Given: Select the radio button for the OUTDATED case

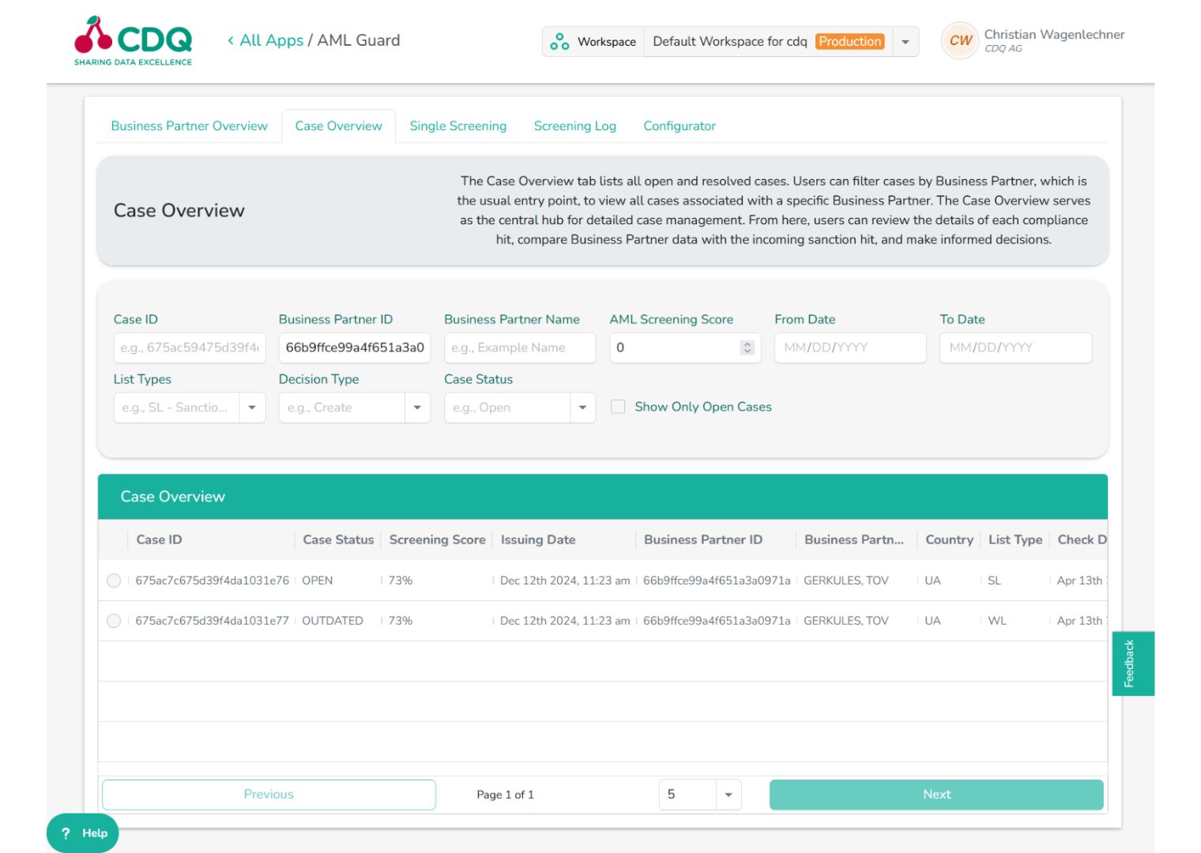Looking at the screenshot, I should pos(114,620).
